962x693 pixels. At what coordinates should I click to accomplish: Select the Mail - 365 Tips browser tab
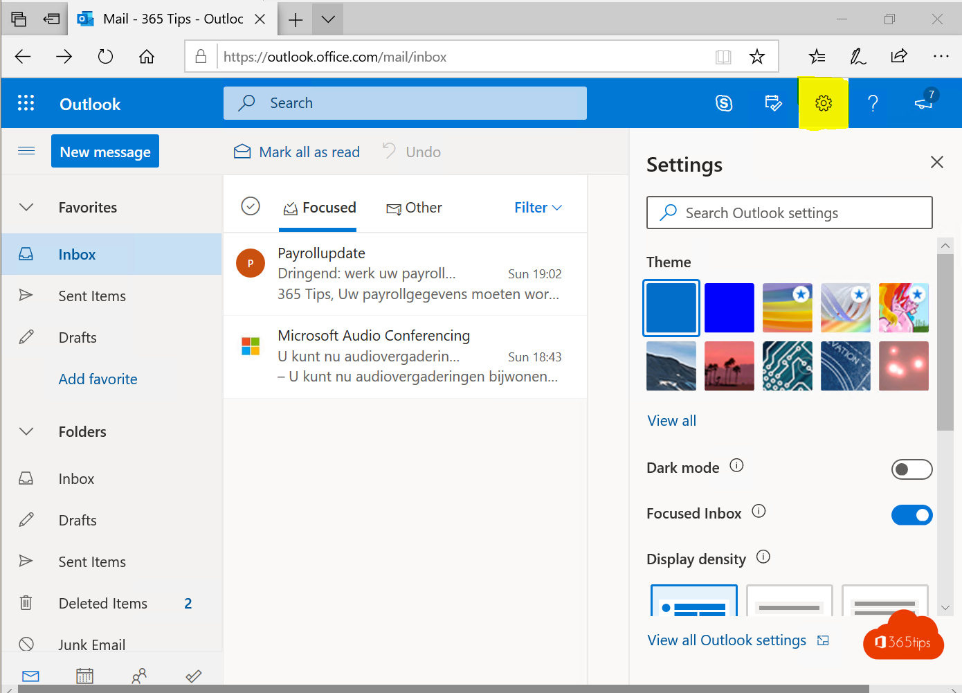(172, 19)
